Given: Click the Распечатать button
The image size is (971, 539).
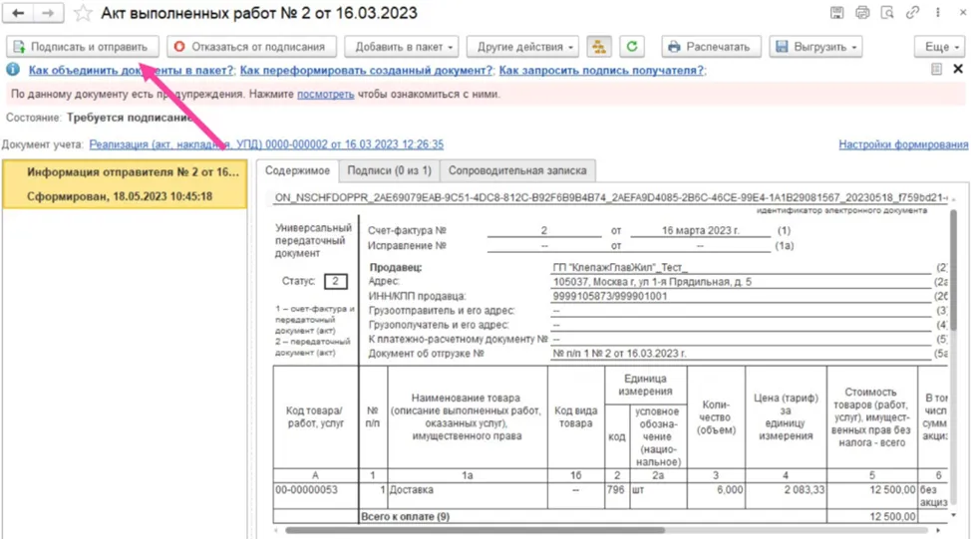Looking at the screenshot, I should (x=711, y=47).
